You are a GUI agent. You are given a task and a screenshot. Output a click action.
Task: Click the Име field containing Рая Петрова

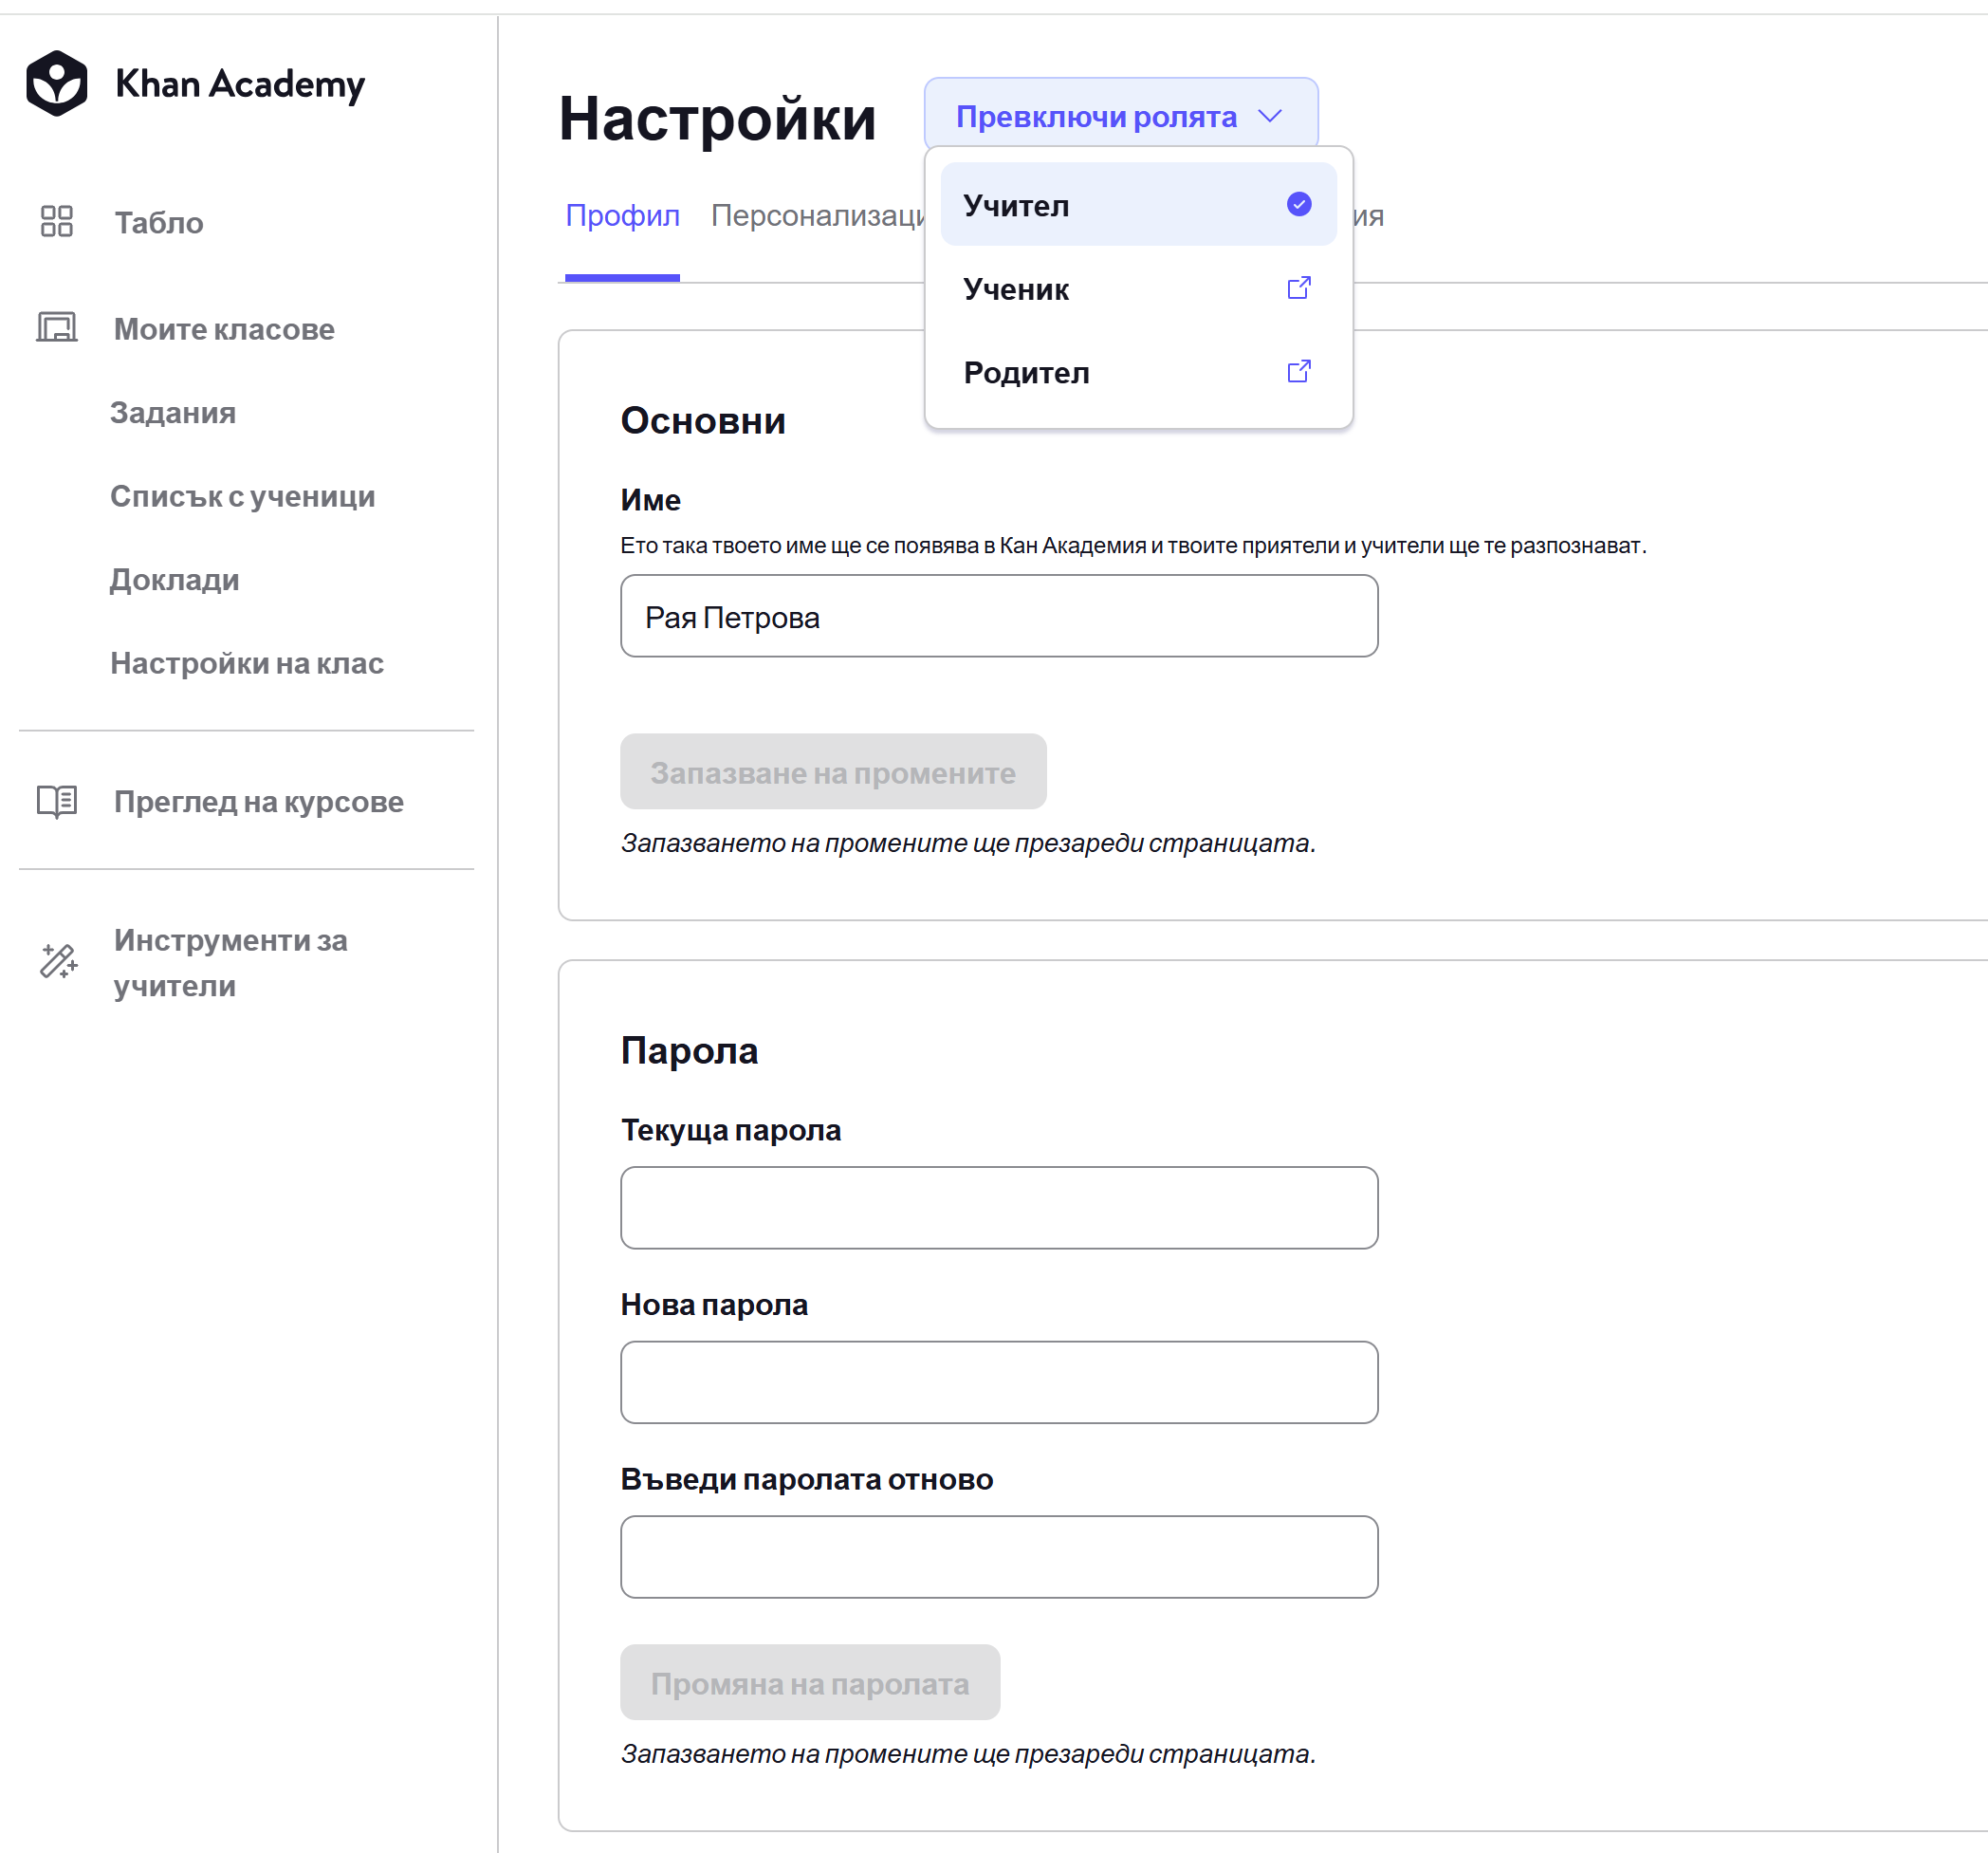(999, 617)
